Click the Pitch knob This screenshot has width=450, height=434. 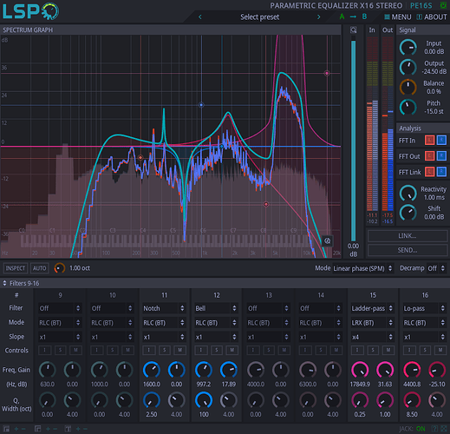[408, 107]
